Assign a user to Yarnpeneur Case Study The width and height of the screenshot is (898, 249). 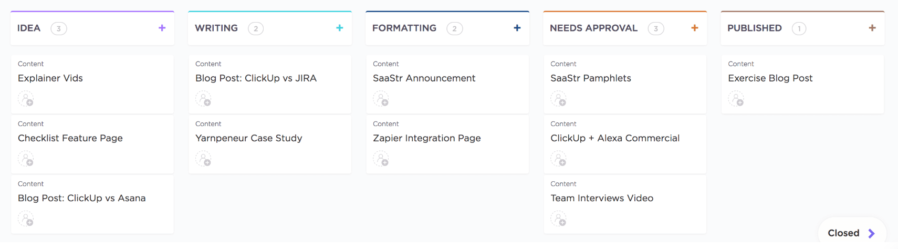pyautogui.click(x=203, y=159)
